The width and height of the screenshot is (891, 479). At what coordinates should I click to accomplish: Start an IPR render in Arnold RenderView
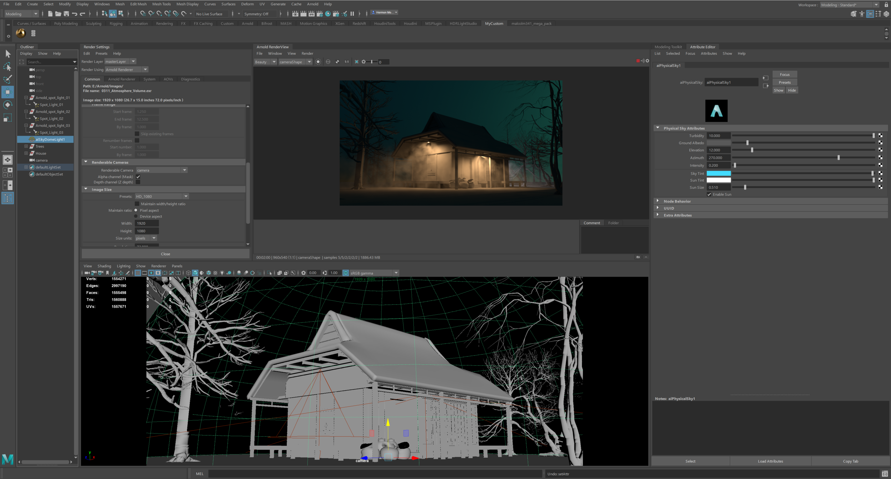318,61
